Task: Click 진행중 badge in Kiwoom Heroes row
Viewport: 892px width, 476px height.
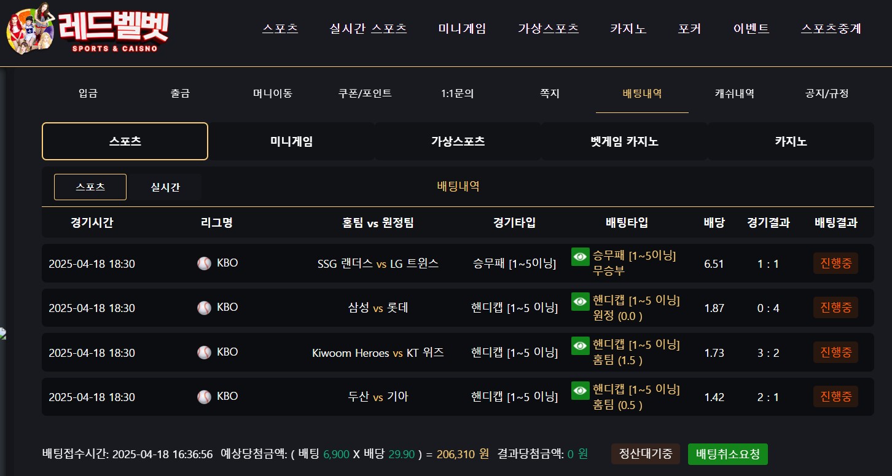Action: (x=835, y=353)
